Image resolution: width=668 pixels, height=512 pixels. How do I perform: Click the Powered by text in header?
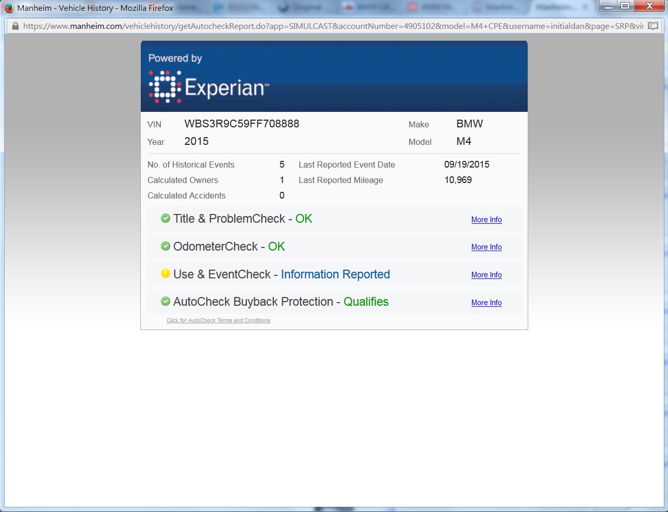point(175,58)
